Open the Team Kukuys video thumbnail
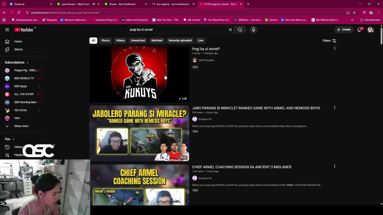This screenshot has height=215, width=383. [139, 74]
